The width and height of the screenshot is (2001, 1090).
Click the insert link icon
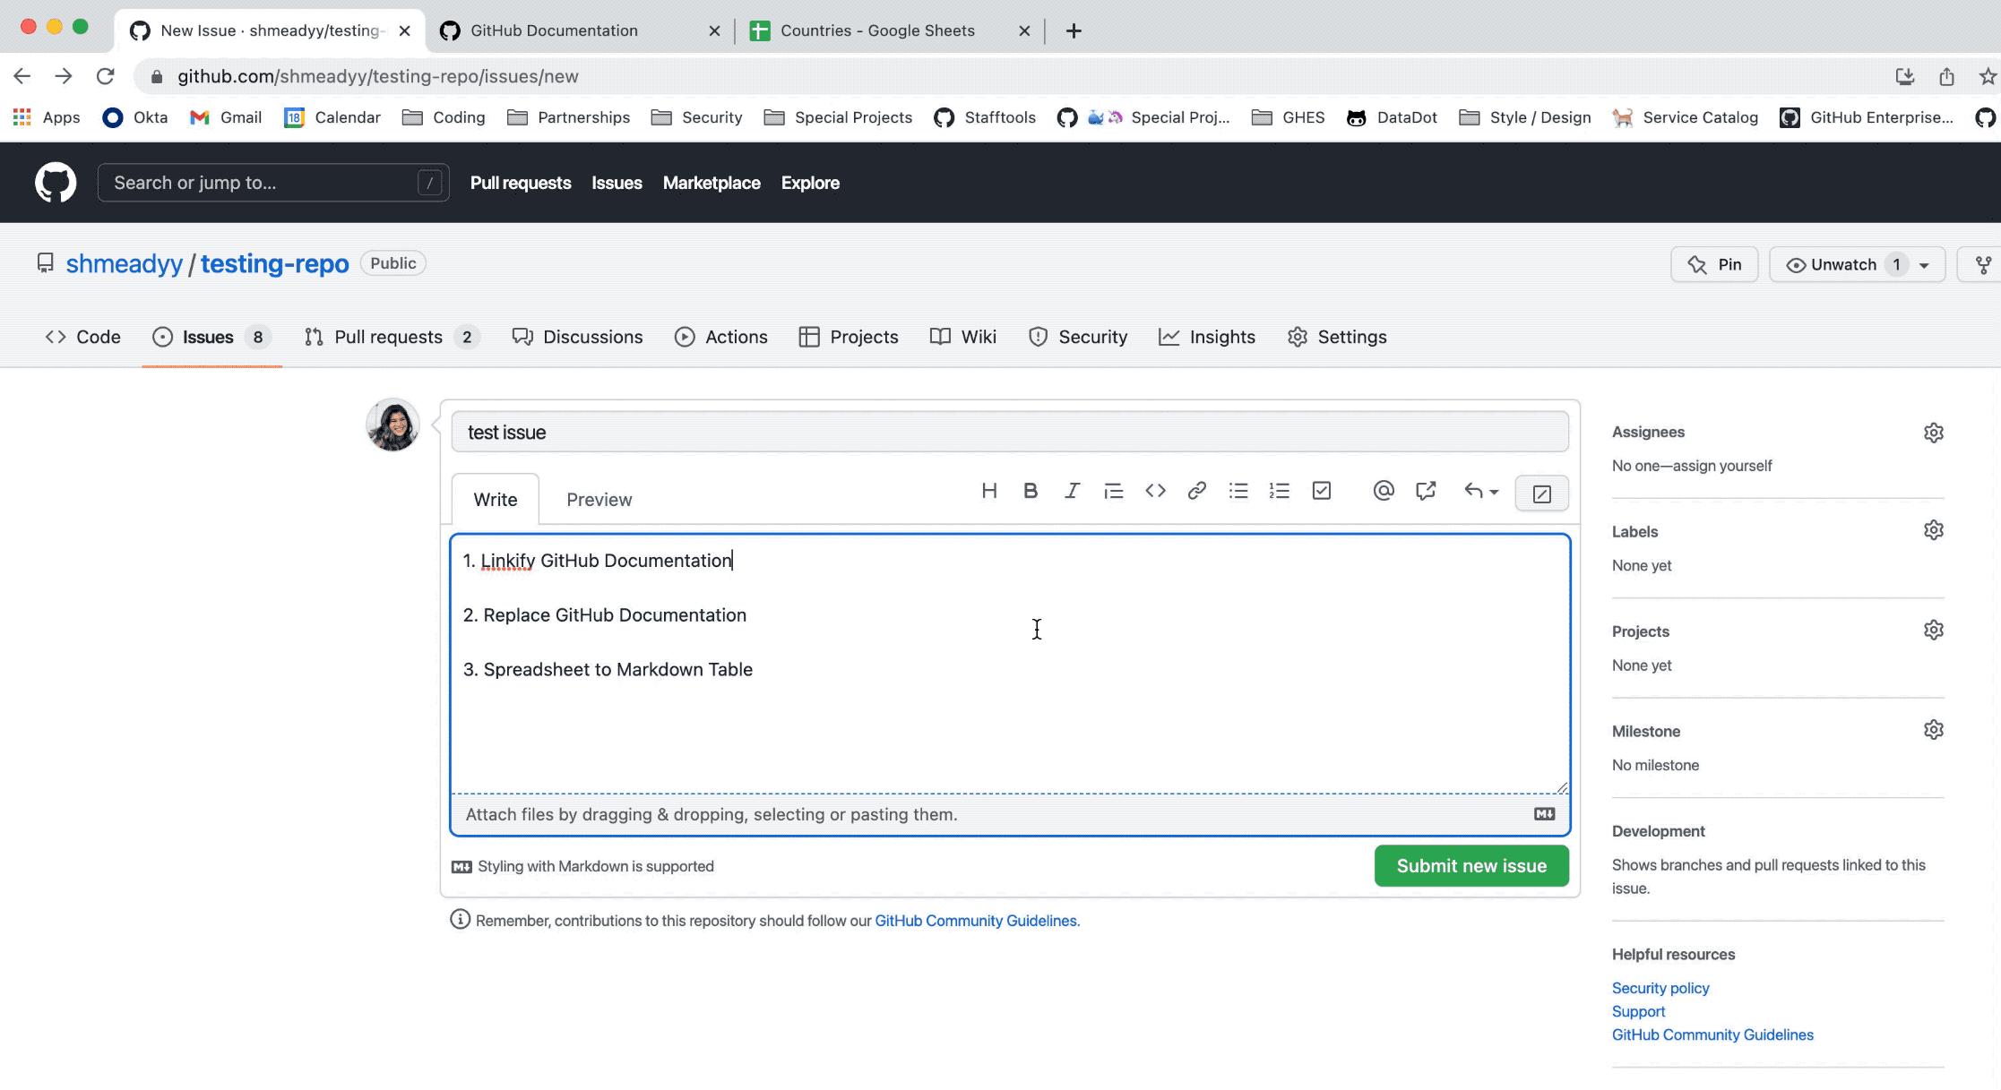coord(1196,492)
